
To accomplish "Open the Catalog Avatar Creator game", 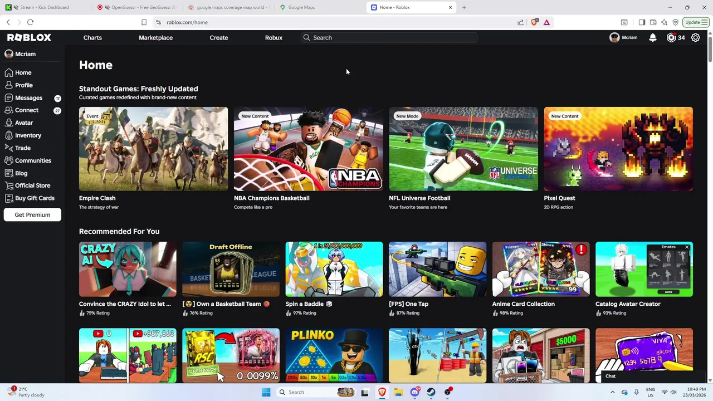I will 644,269.
